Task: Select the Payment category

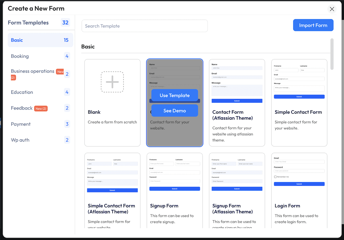Action: 40,124
